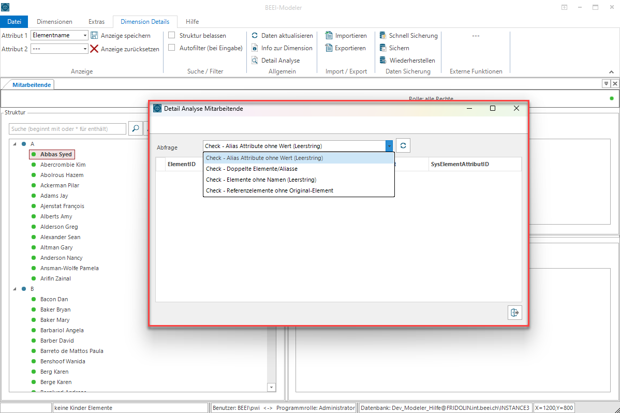Select Benshoof Wanida tree item
The height and width of the screenshot is (413, 620).
tap(63, 361)
